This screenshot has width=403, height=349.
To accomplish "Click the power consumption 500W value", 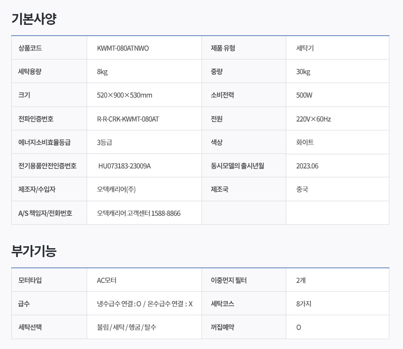I will pos(304,95).
